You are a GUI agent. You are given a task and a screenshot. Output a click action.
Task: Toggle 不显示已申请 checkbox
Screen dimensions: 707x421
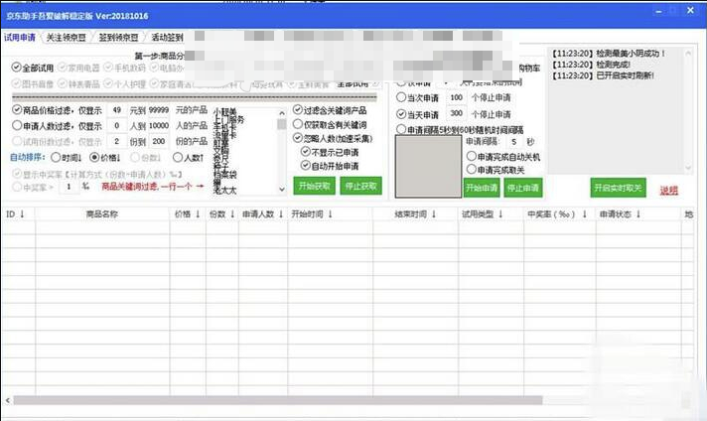[330, 152]
